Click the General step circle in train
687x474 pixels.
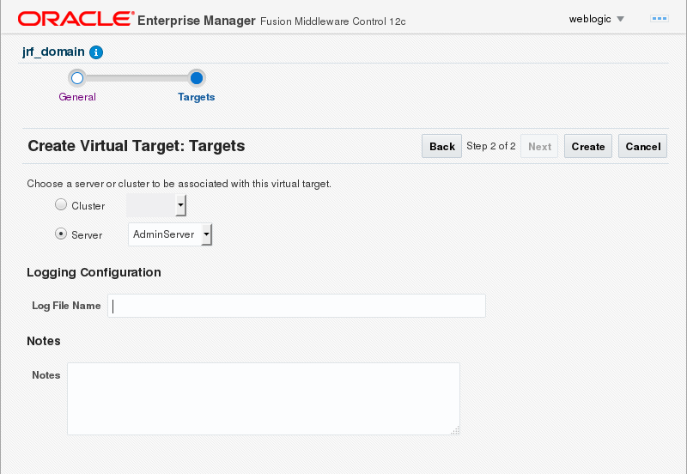(x=77, y=78)
